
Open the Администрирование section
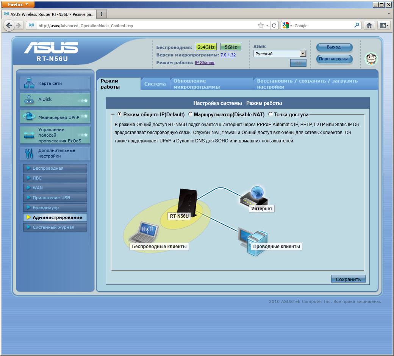(55, 217)
